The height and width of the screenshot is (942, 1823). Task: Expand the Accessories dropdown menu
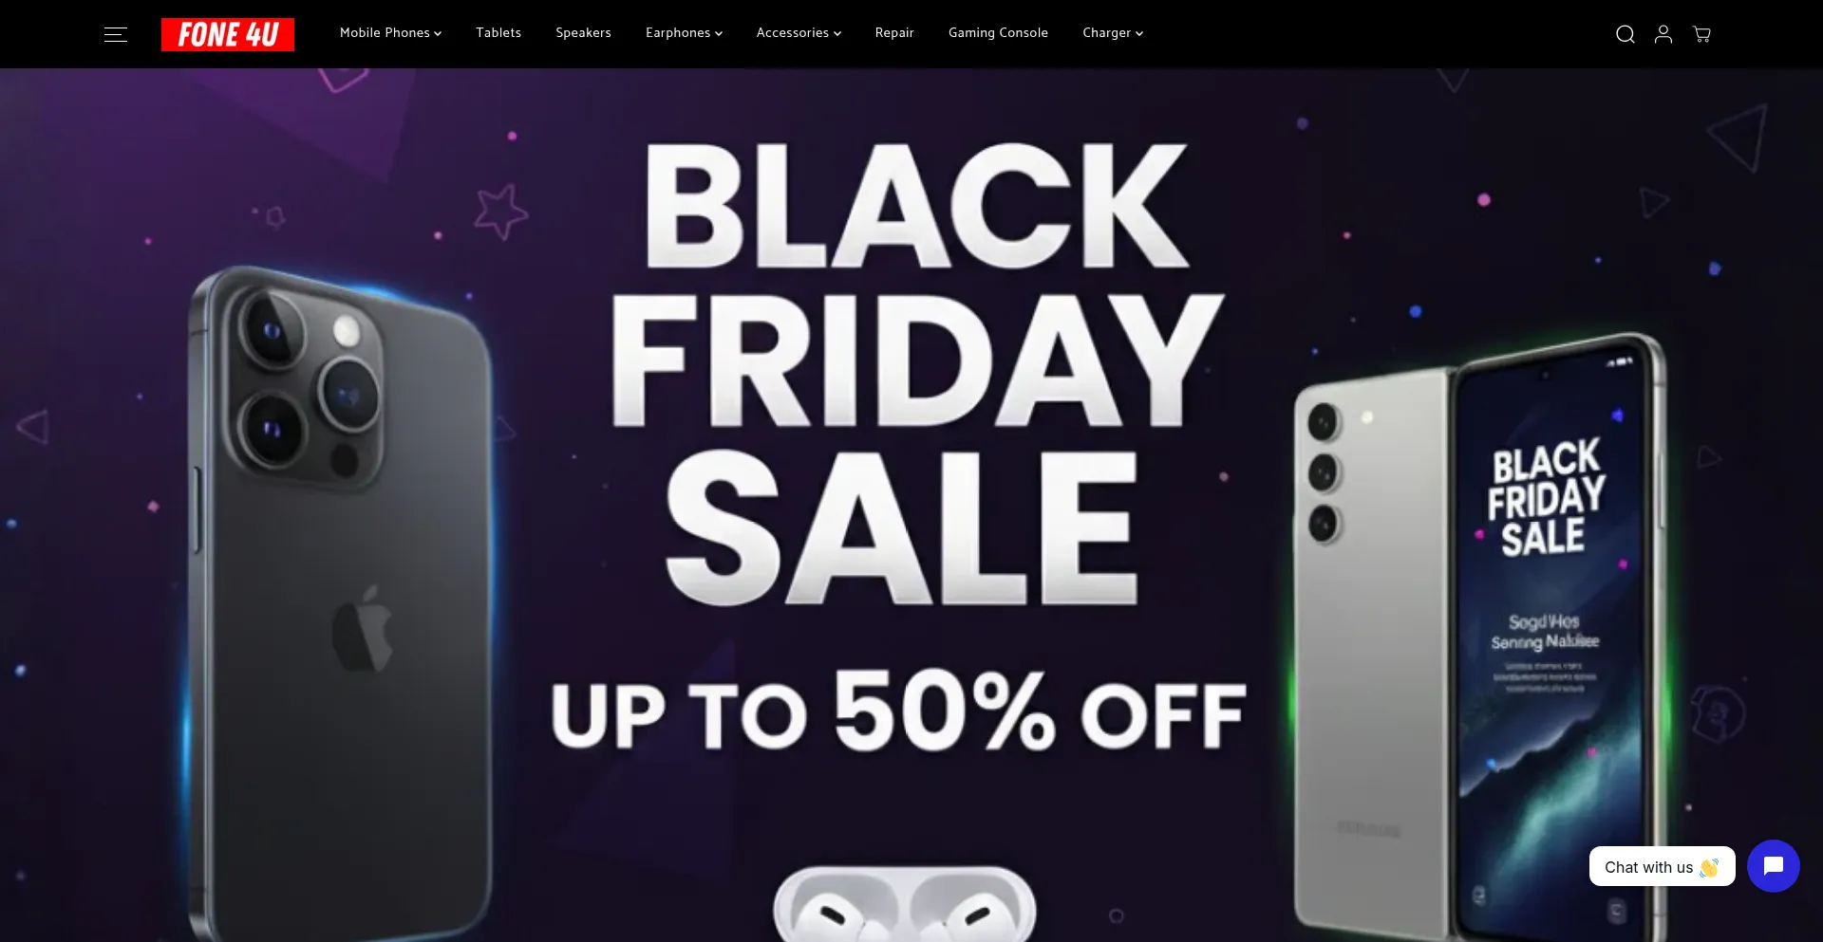(x=799, y=33)
